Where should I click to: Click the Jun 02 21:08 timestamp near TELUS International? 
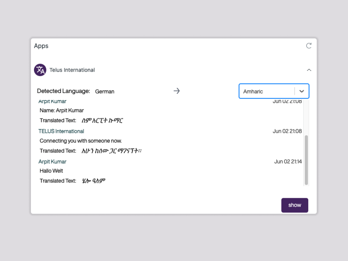(287, 131)
